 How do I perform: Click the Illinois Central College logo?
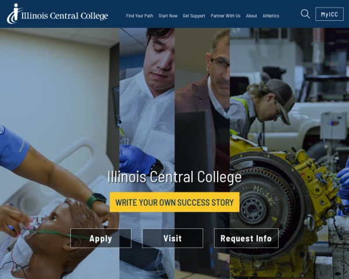58,14
